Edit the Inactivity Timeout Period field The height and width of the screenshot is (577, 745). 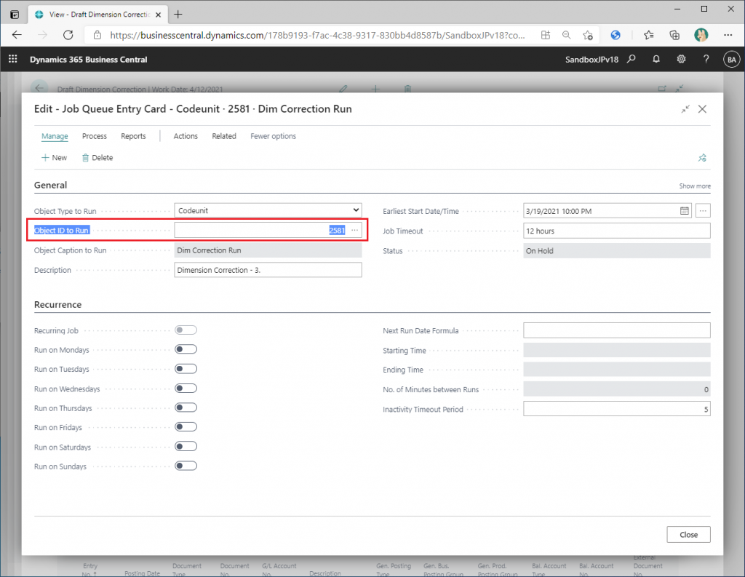pos(617,409)
